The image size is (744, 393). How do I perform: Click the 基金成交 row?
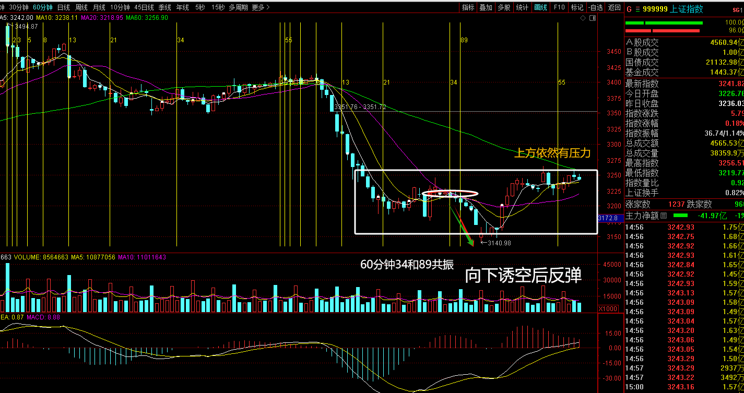point(684,73)
